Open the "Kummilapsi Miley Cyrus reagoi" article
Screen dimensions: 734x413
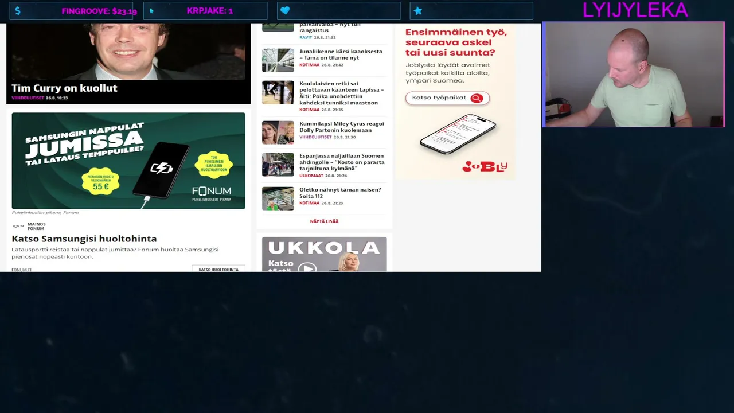point(342,127)
